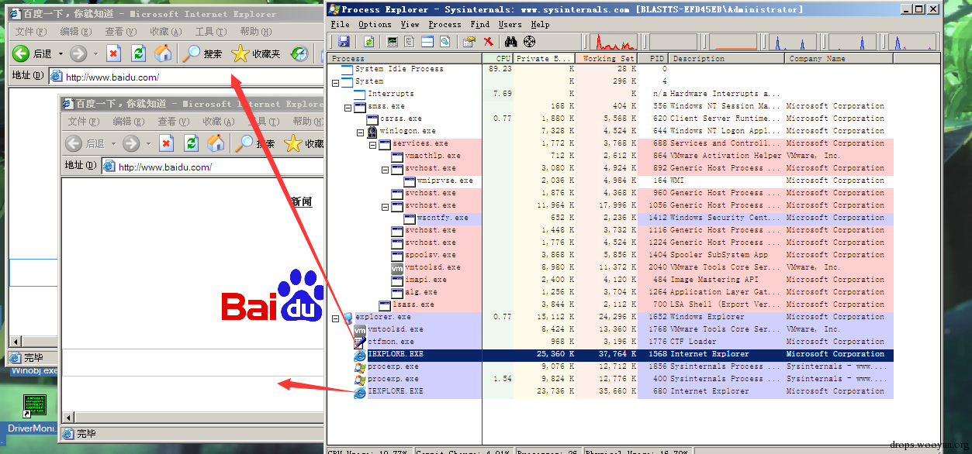Select procexp.exe PID 400 row
The image size is (972, 454).
pos(612,379)
